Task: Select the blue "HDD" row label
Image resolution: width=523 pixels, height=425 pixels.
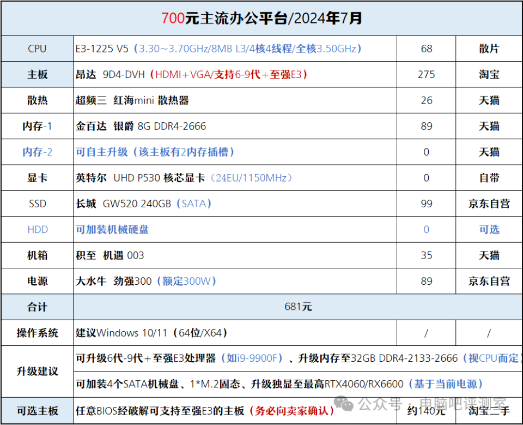Action: click(37, 230)
